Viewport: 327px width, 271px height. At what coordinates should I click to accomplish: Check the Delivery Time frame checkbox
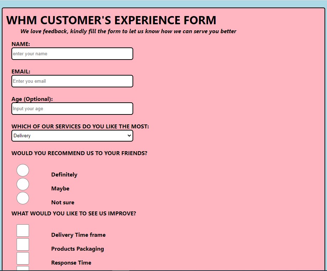23,231
